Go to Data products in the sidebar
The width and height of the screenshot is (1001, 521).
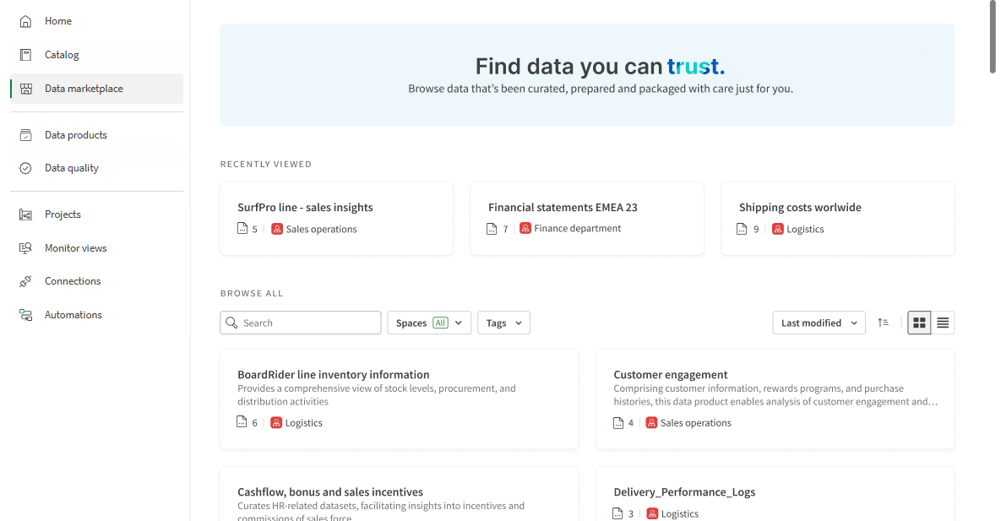(x=75, y=134)
